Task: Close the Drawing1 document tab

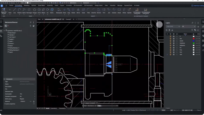Action: click(x=73, y=19)
